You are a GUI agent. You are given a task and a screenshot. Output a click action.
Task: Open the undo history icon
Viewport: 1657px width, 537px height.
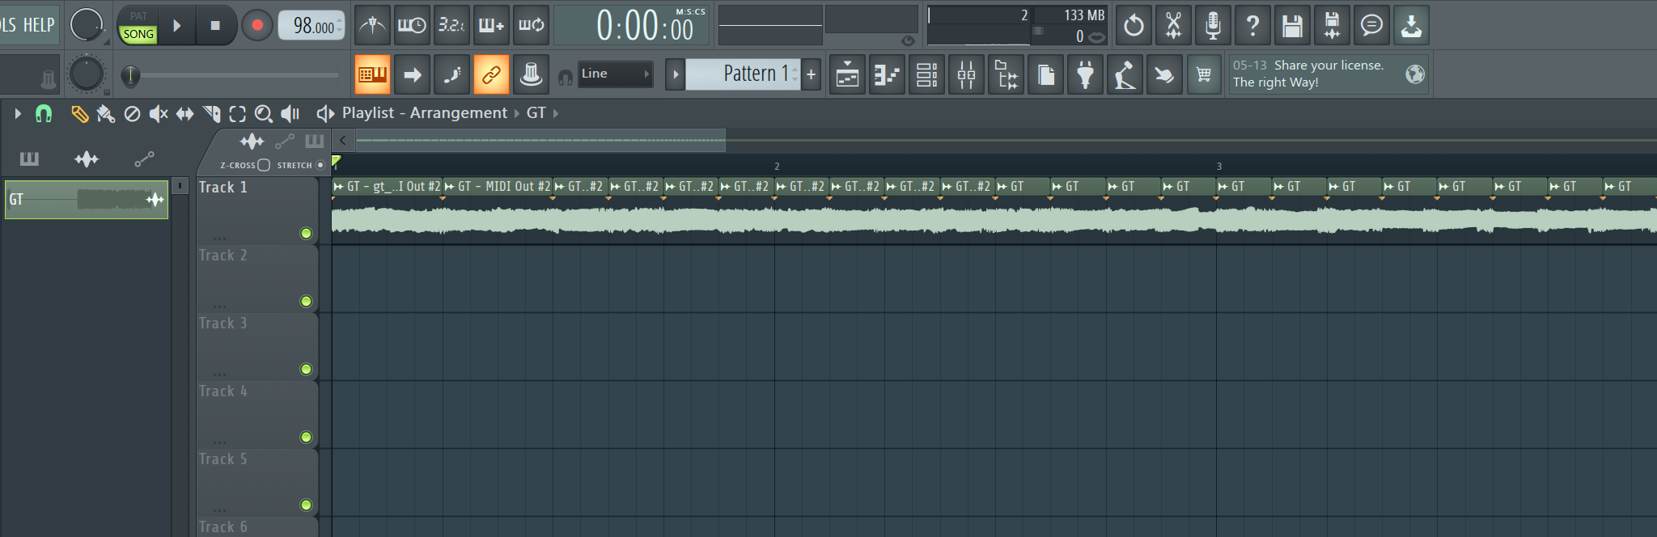pos(1134,26)
